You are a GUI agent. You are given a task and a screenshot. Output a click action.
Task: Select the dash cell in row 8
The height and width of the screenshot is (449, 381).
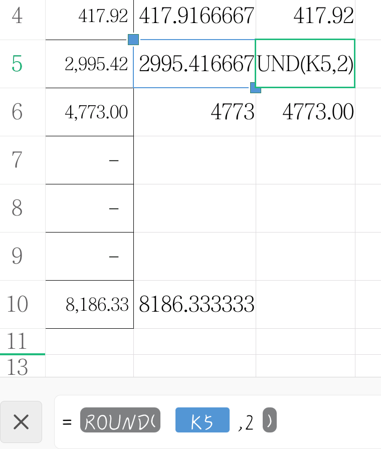click(89, 208)
